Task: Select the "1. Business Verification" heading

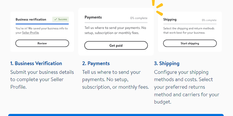Action: coord(36,63)
